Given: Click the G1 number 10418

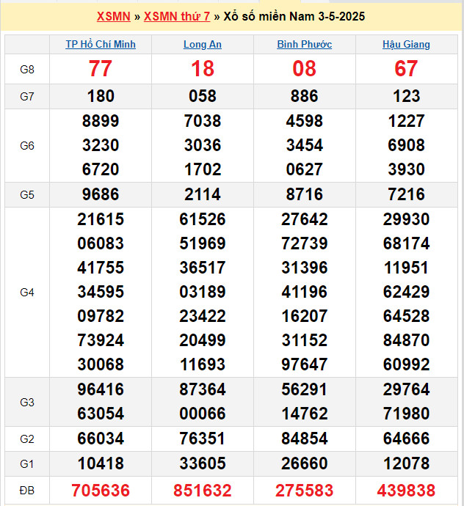Looking at the screenshot, I should [101, 463].
